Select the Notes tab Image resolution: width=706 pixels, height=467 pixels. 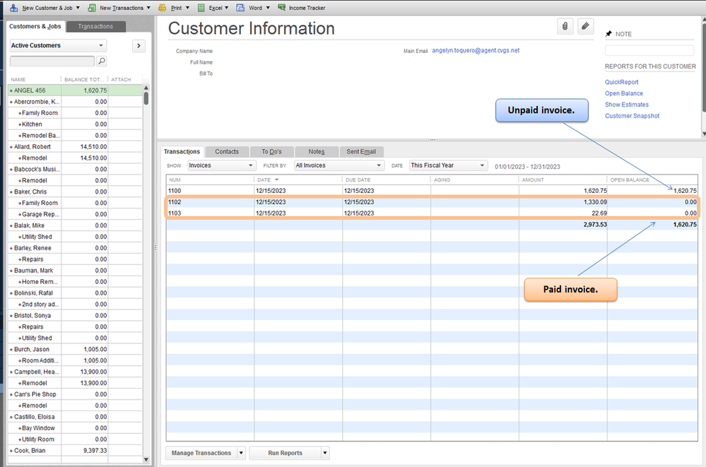coord(317,151)
